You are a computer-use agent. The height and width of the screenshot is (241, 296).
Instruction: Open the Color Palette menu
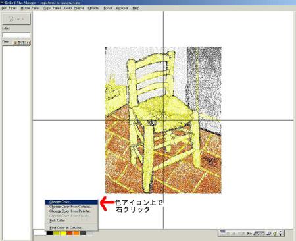(x=74, y=8)
